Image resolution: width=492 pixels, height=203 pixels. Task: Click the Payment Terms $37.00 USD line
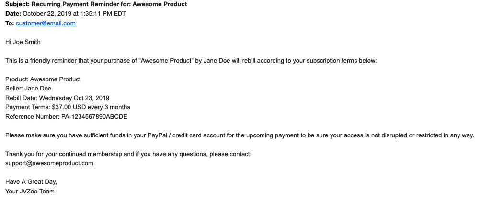[x=68, y=107]
